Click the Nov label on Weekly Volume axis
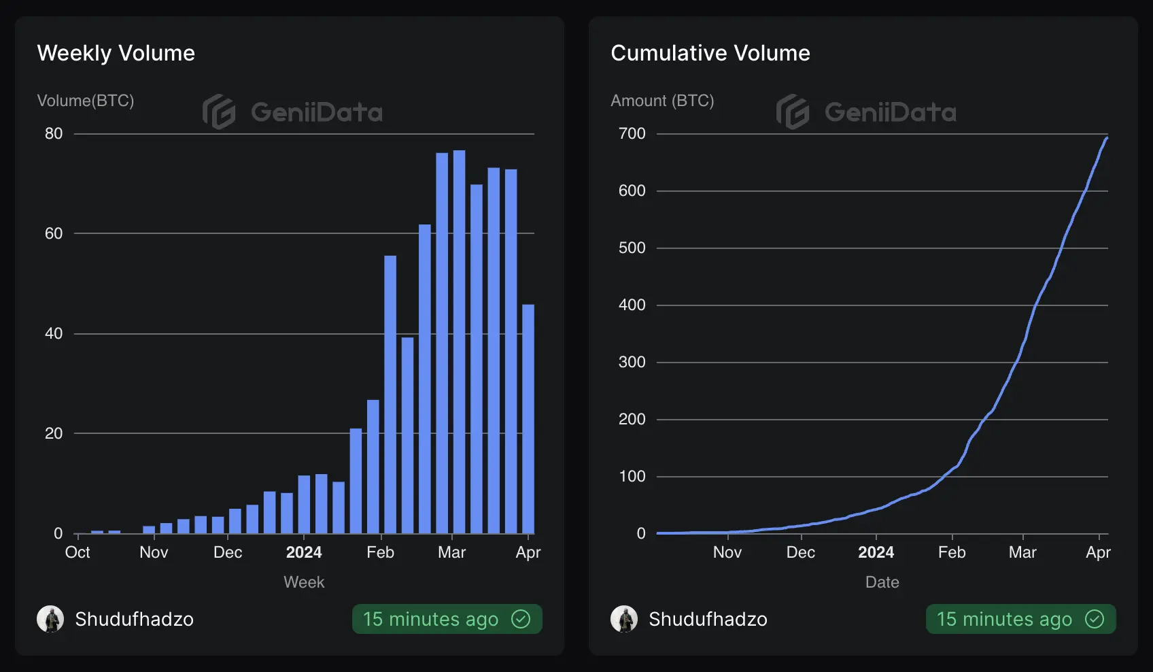The image size is (1153, 672). (x=154, y=552)
